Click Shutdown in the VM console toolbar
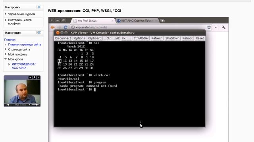This screenshot has width=254, height=142. point(172,38)
